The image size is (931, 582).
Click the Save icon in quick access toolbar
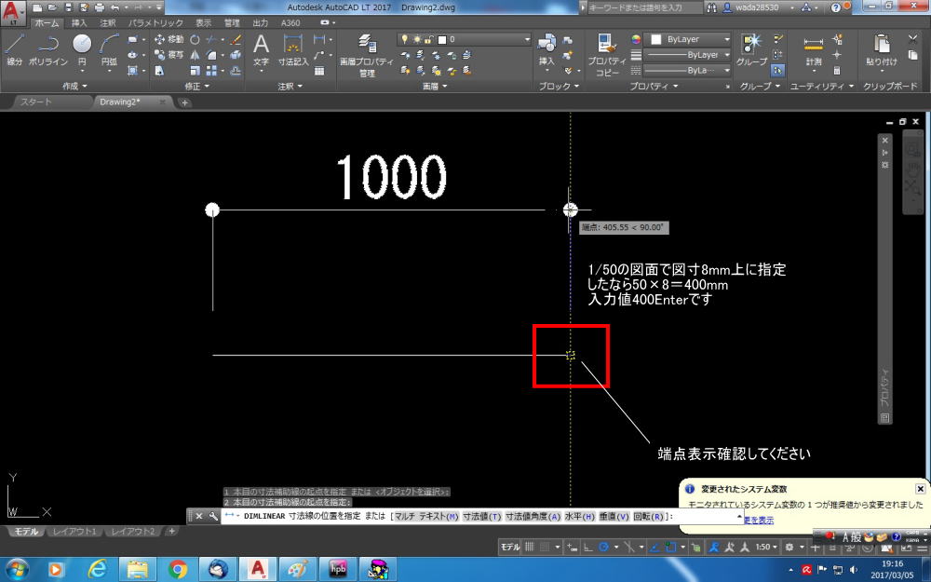tap(68, 7)
